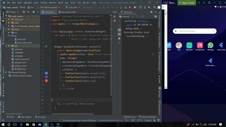This screenshot has height=127, width=226.
Task: Collapse the crash_course root folder
Action: coord(6,16)
